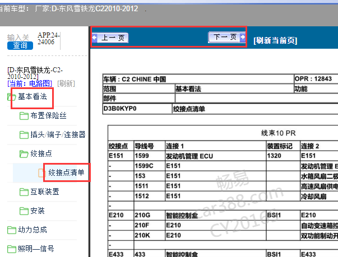Viewport: 338px width, 257px height.
Task: Open the 互联装置 folder
Action: coord(45,191)
